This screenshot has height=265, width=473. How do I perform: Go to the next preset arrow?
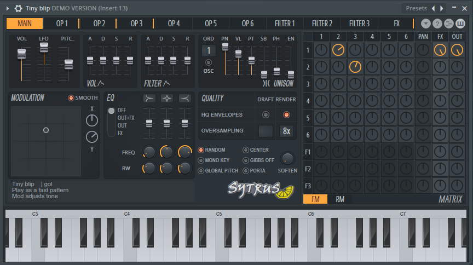442,8
